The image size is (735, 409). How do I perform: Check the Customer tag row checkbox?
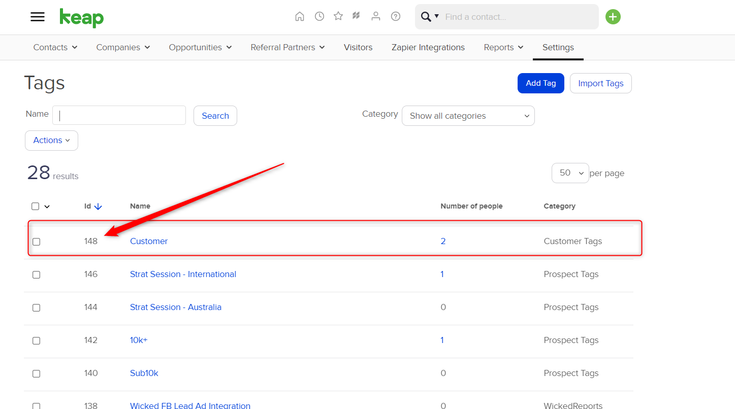37,242
